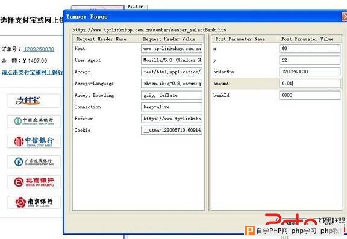Modify the Cookie header value field
The image size is (347, 239).
point(172,130)
